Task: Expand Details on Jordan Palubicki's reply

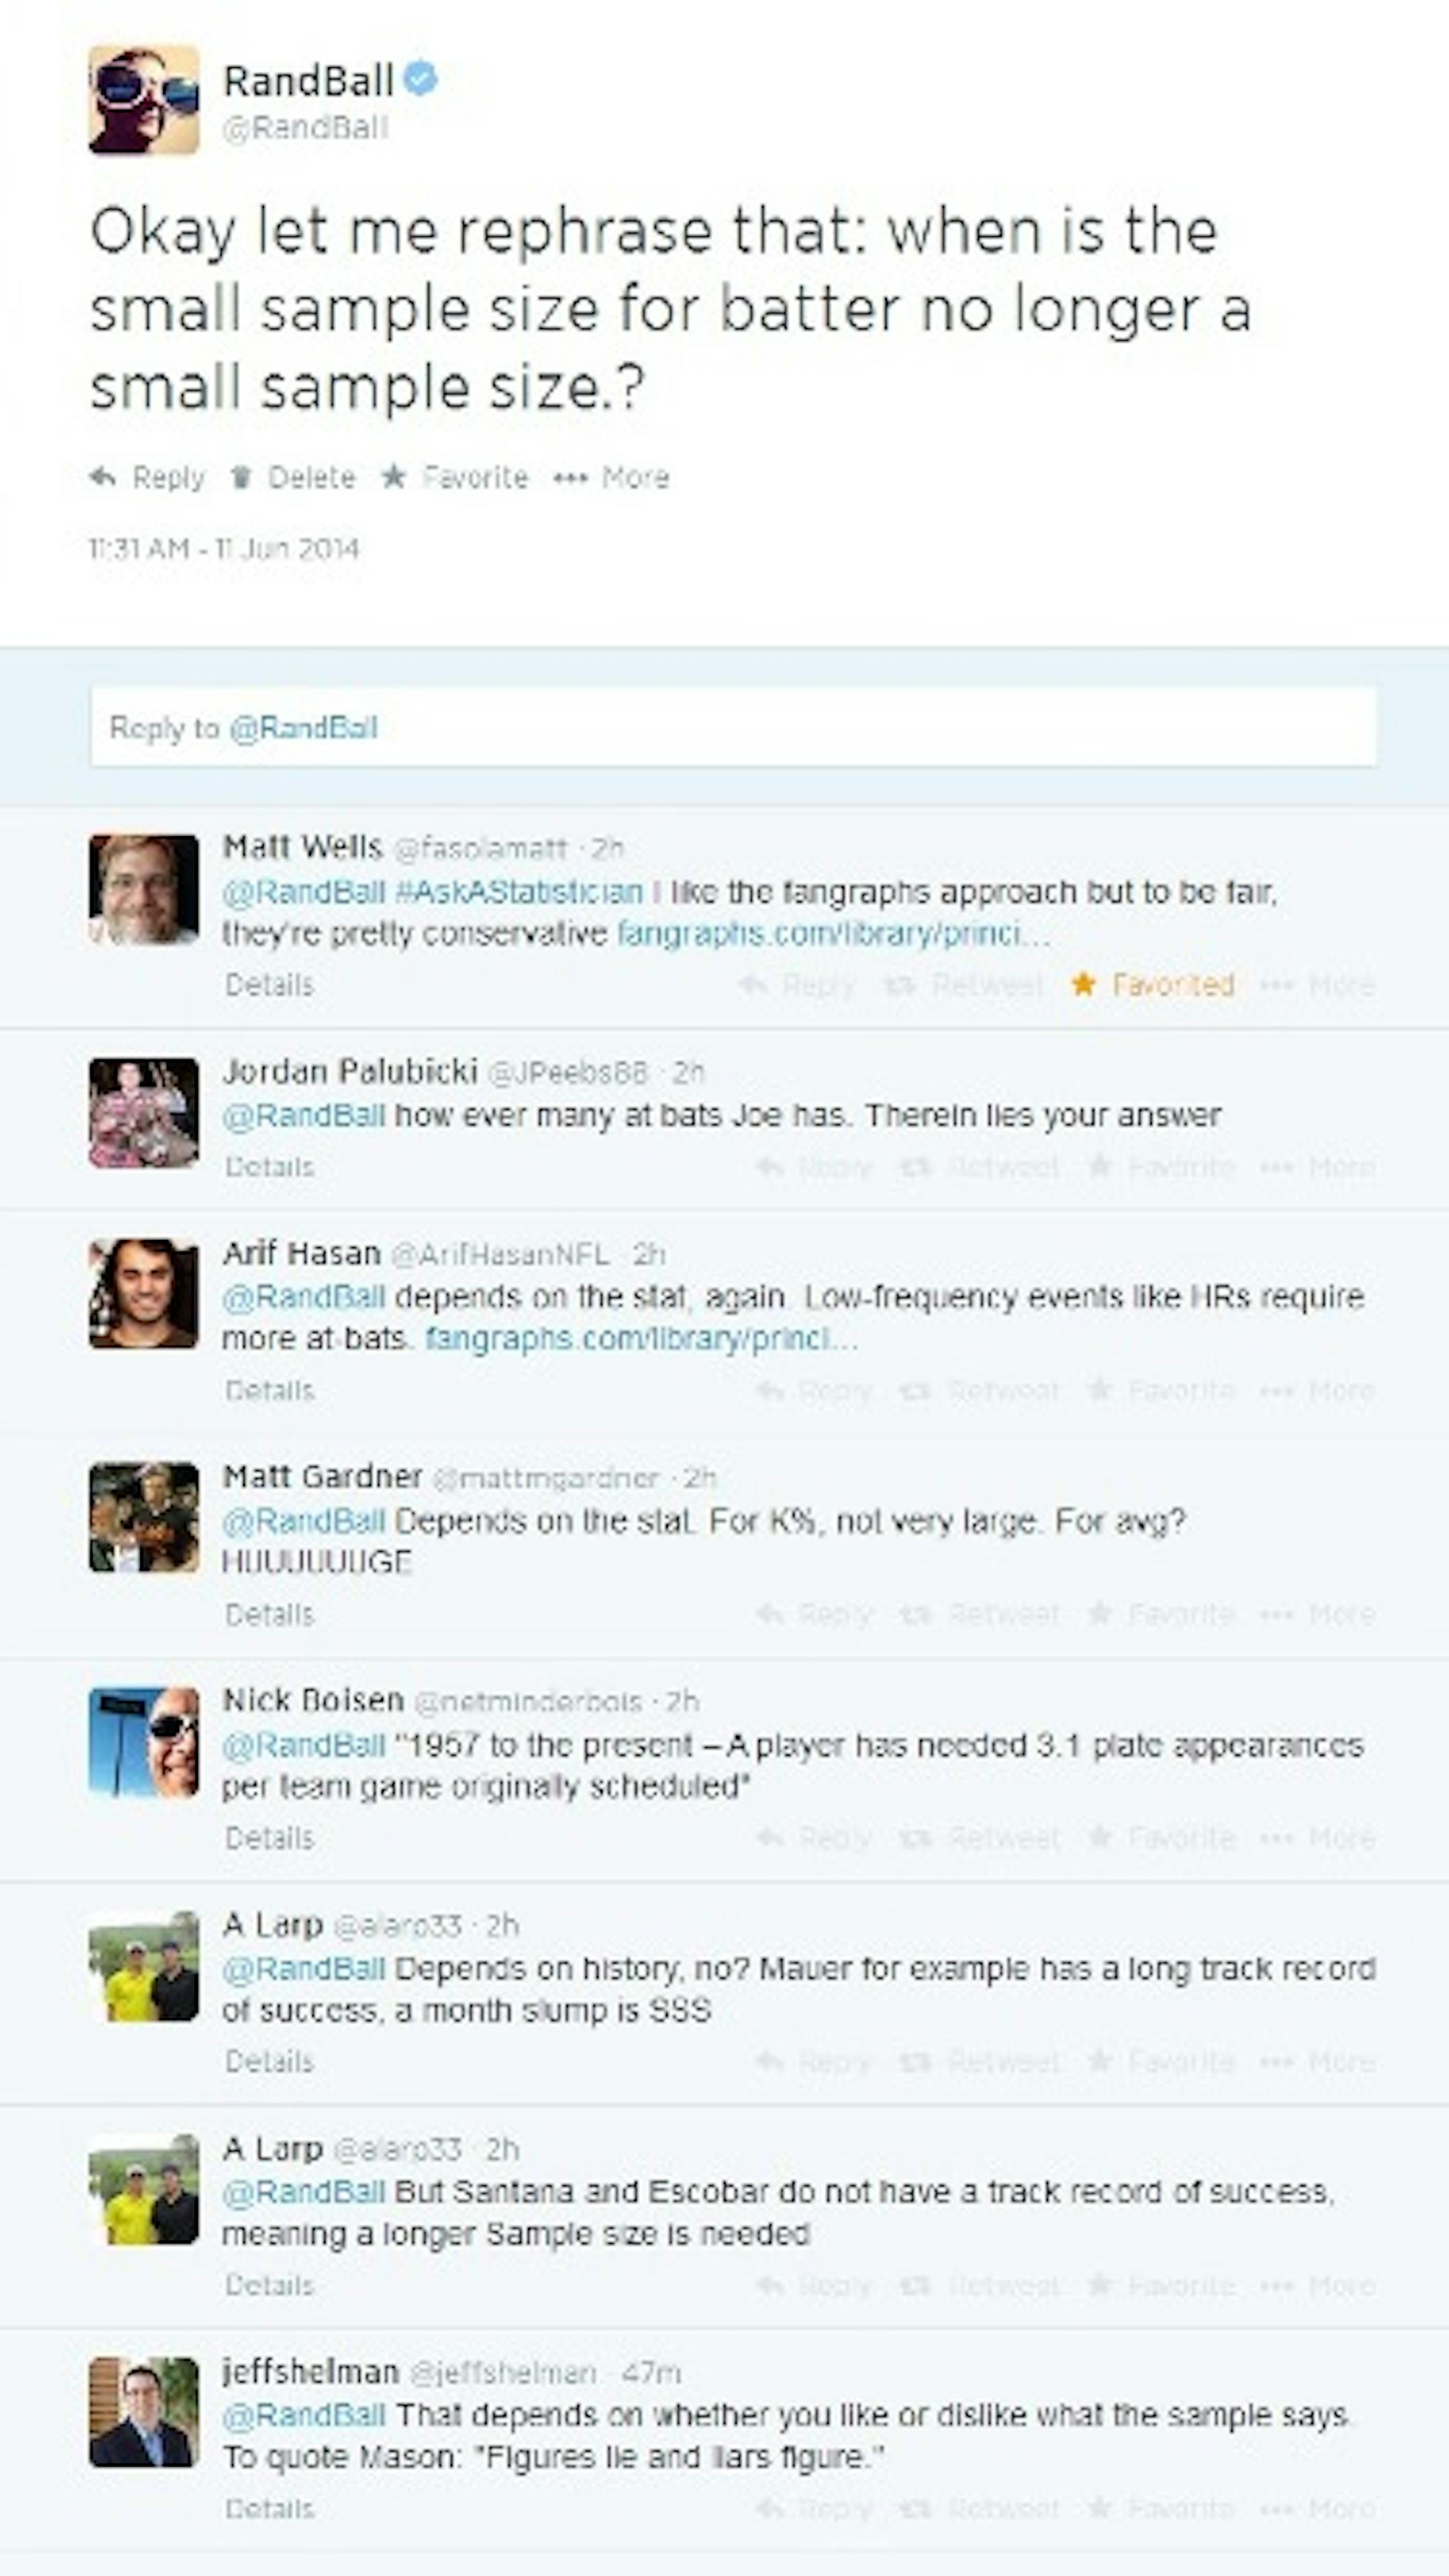Action: tap(269, 1167)
